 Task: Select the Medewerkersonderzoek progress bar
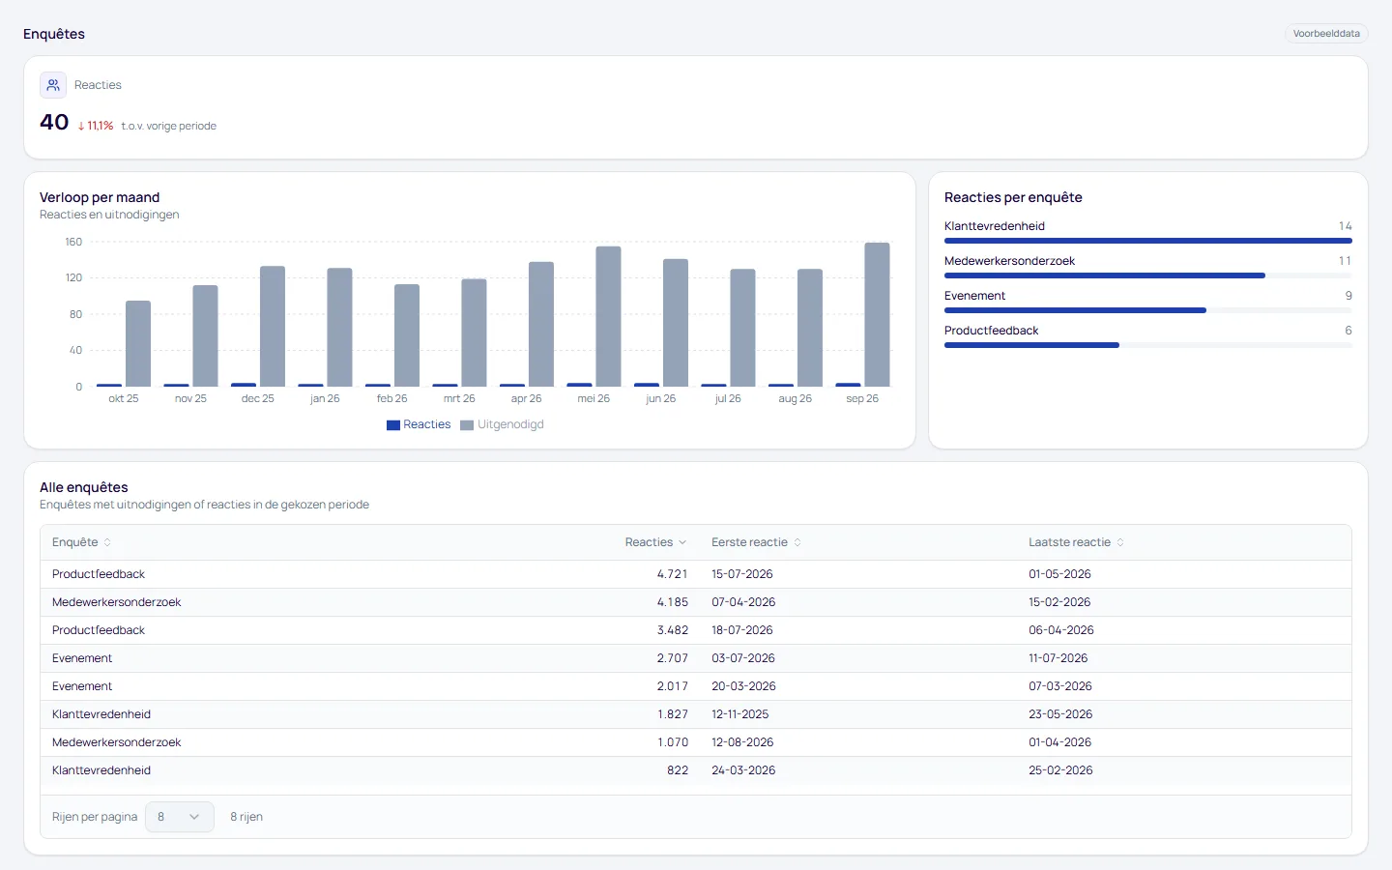coord(1148,275)
